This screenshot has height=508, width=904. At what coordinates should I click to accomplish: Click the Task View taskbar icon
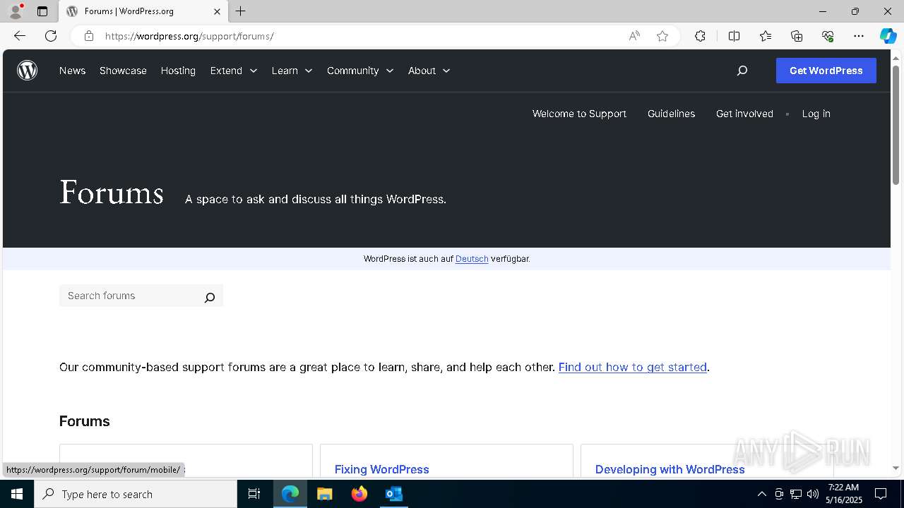(254, 494)
